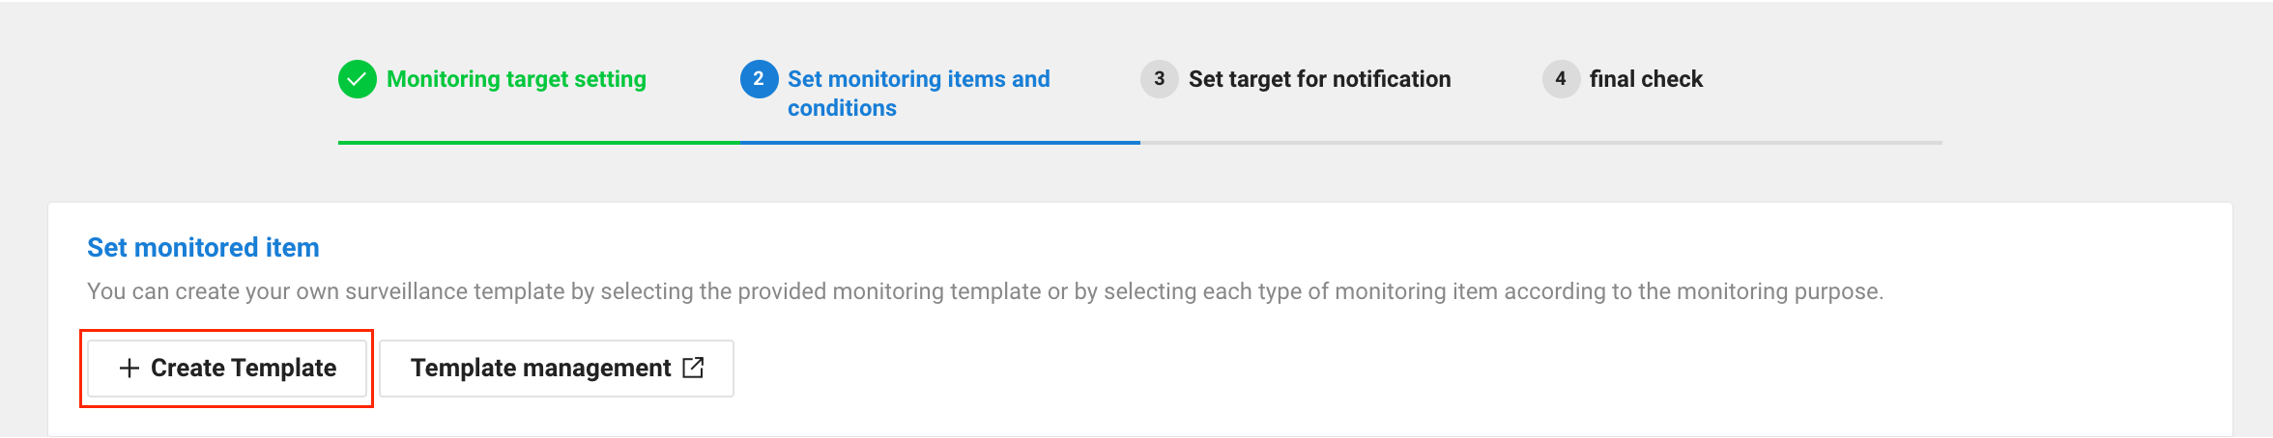Open Template management

coord(540,368)
